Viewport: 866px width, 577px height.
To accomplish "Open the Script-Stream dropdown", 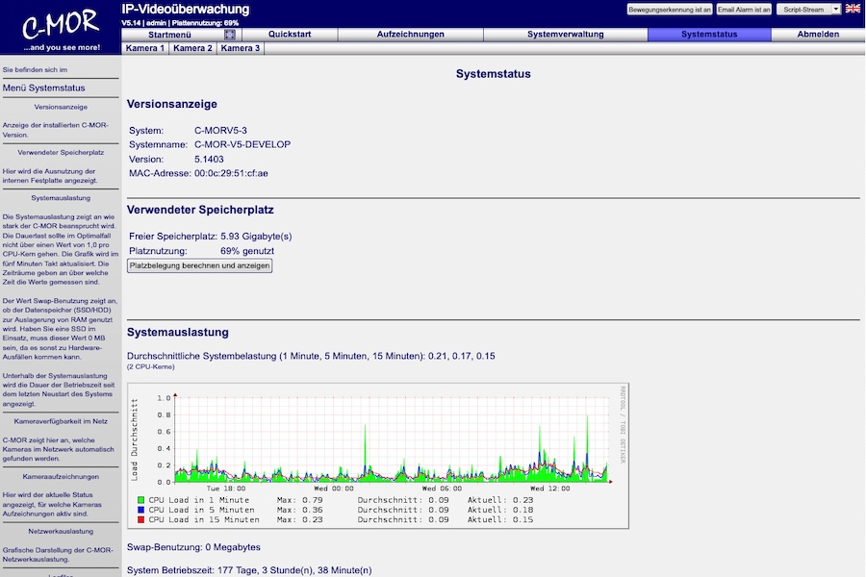I will coord(808,10).
